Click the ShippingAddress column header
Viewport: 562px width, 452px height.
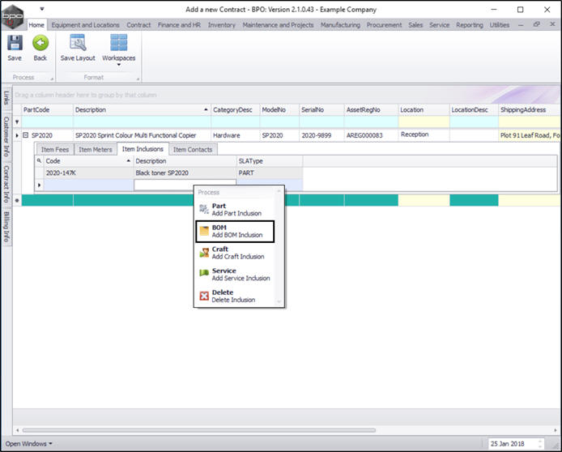(530, 109)
